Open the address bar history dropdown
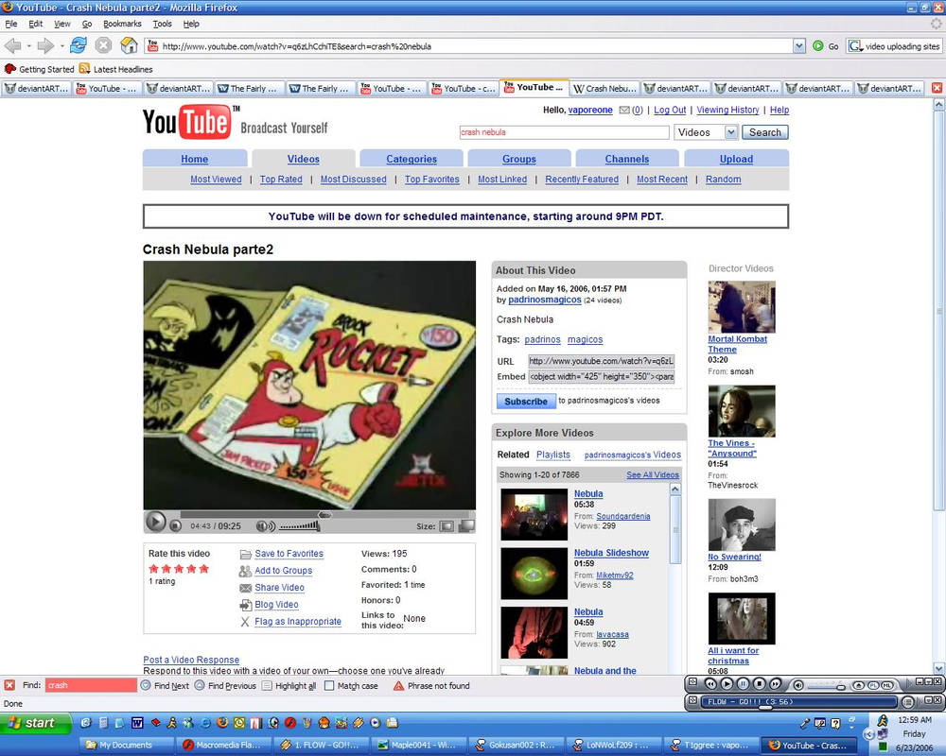Image resolution: width=946 pixels, height=756 pixels. click(799, 45)
